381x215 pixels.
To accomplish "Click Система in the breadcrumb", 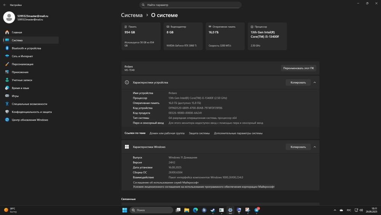I will (131, 15).
